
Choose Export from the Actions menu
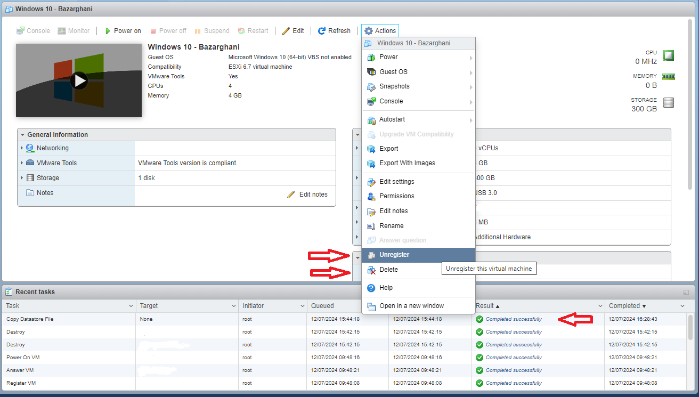point(418,149)
